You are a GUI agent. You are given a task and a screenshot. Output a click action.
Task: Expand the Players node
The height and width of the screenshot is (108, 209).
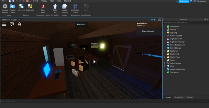click(165, 30)
